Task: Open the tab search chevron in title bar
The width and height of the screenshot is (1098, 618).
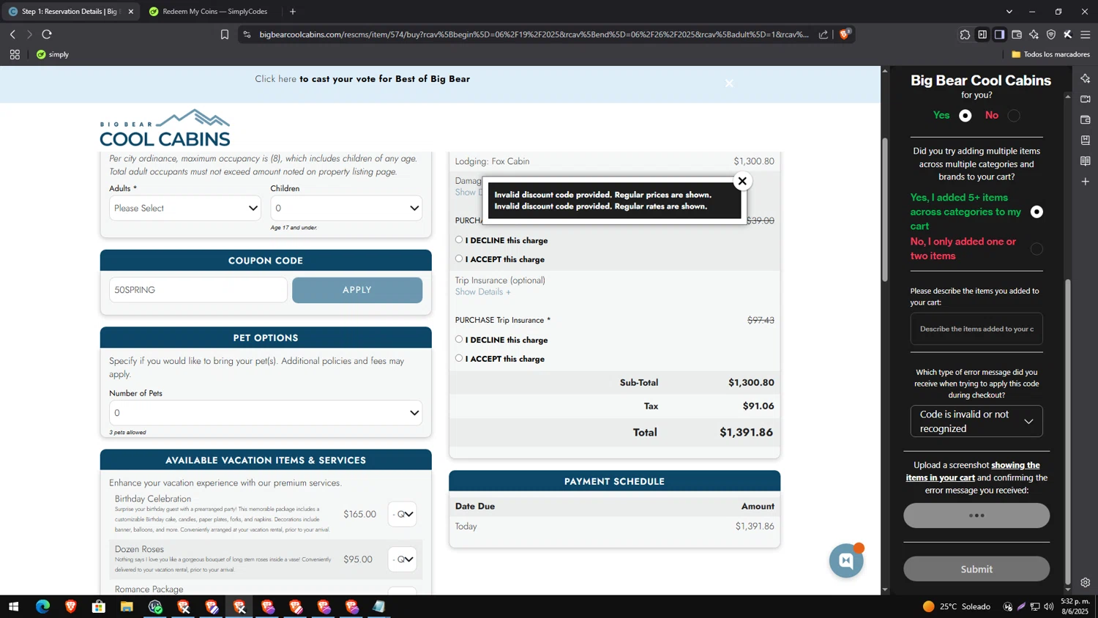Action: click(1009, 12)
